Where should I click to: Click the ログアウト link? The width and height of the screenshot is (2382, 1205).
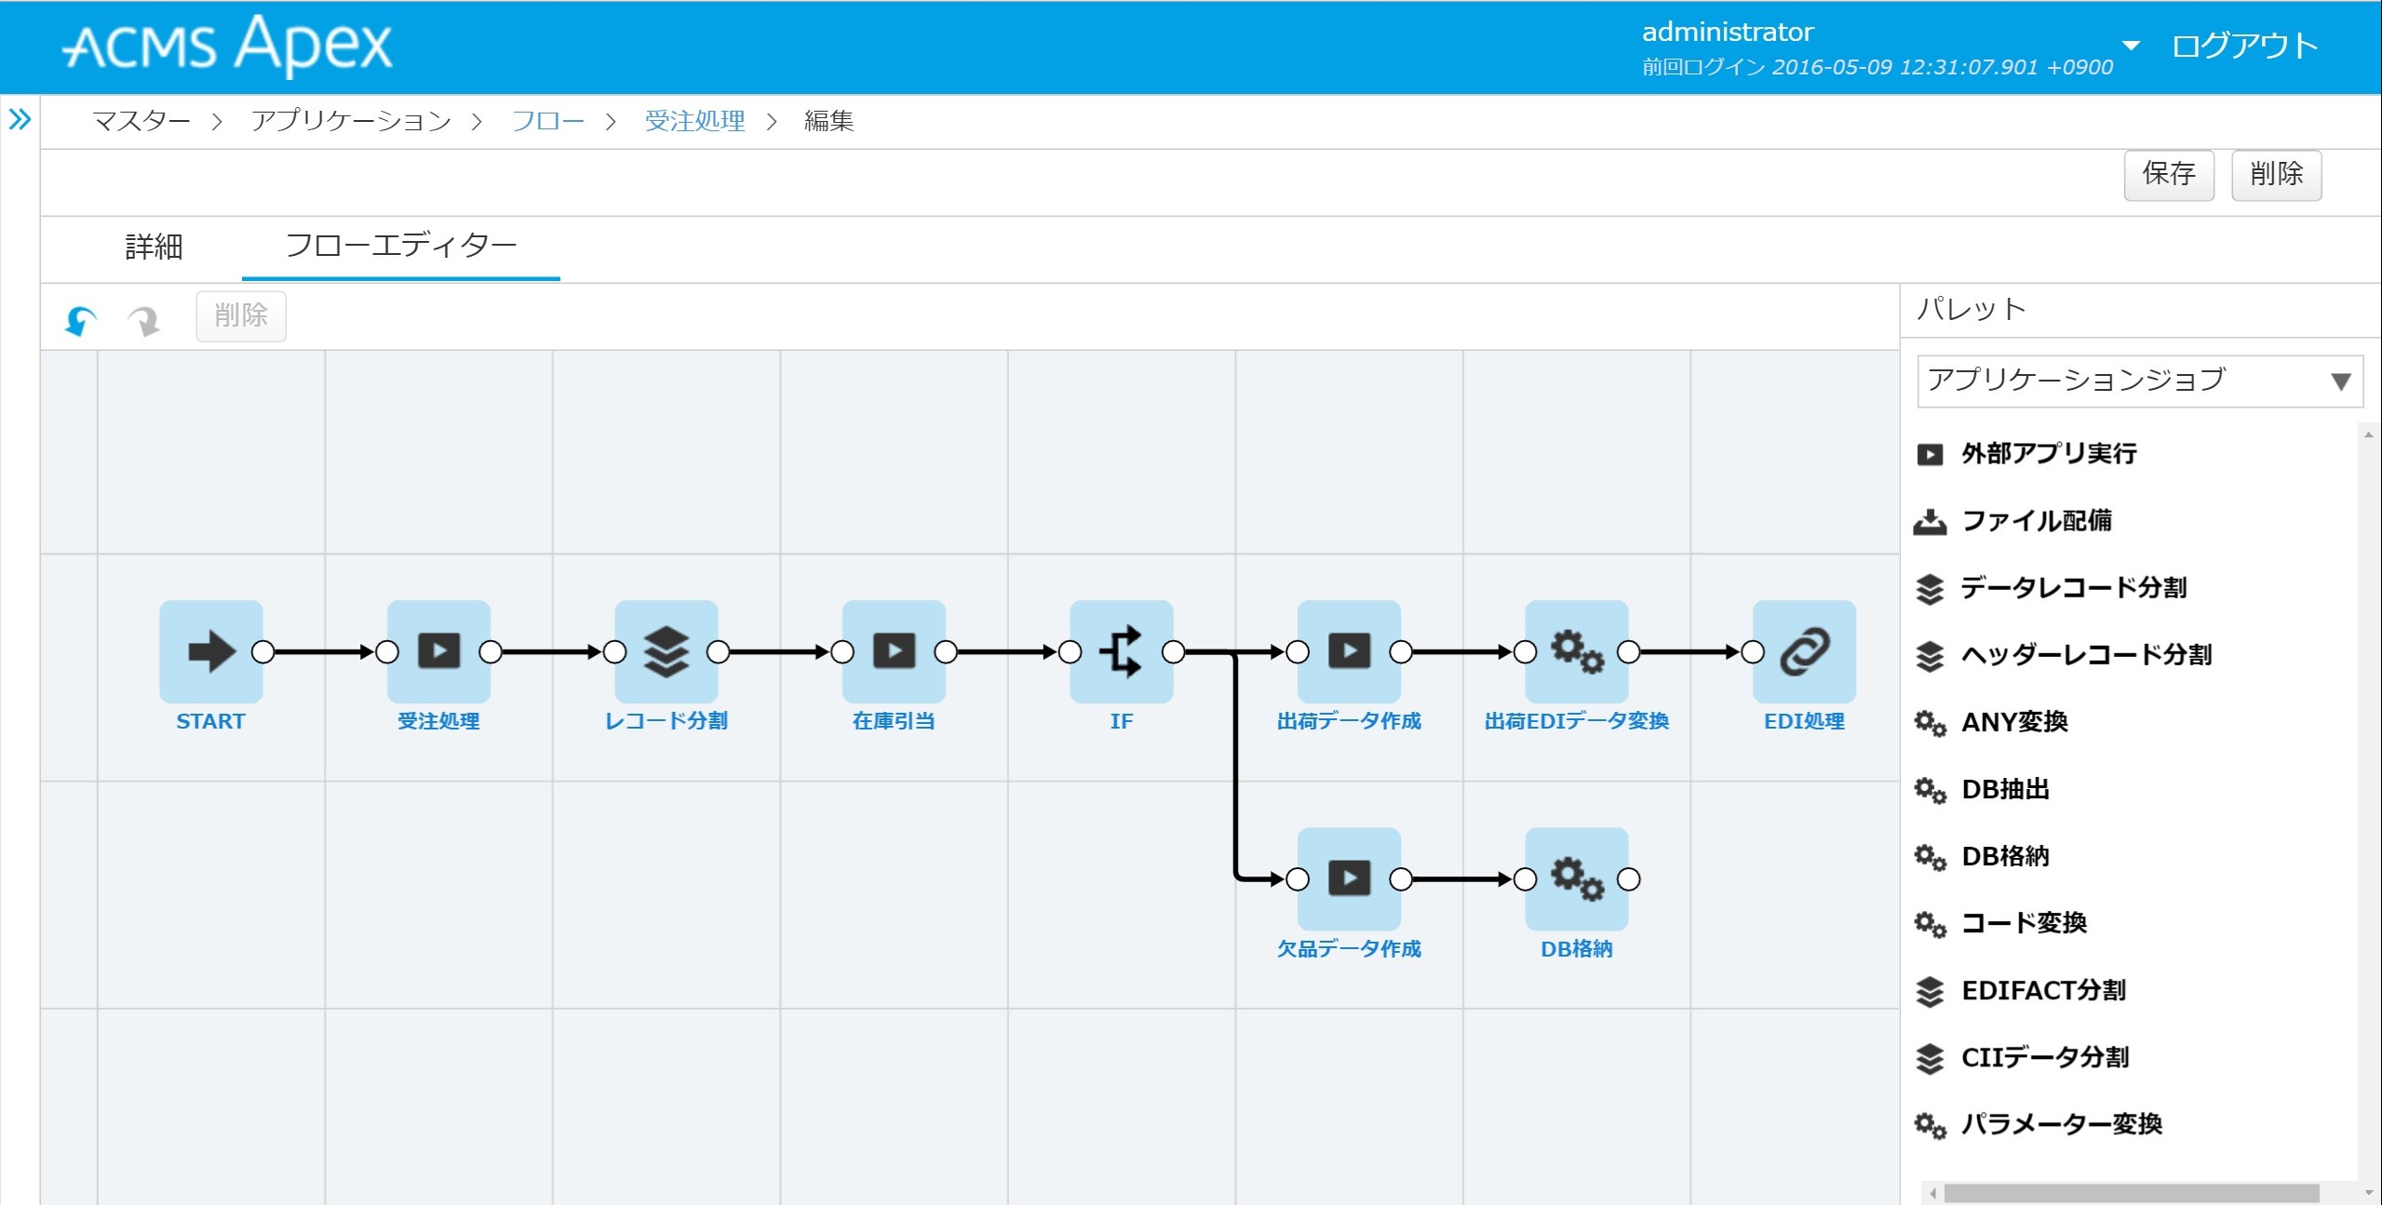click(x=2245, y=46)
